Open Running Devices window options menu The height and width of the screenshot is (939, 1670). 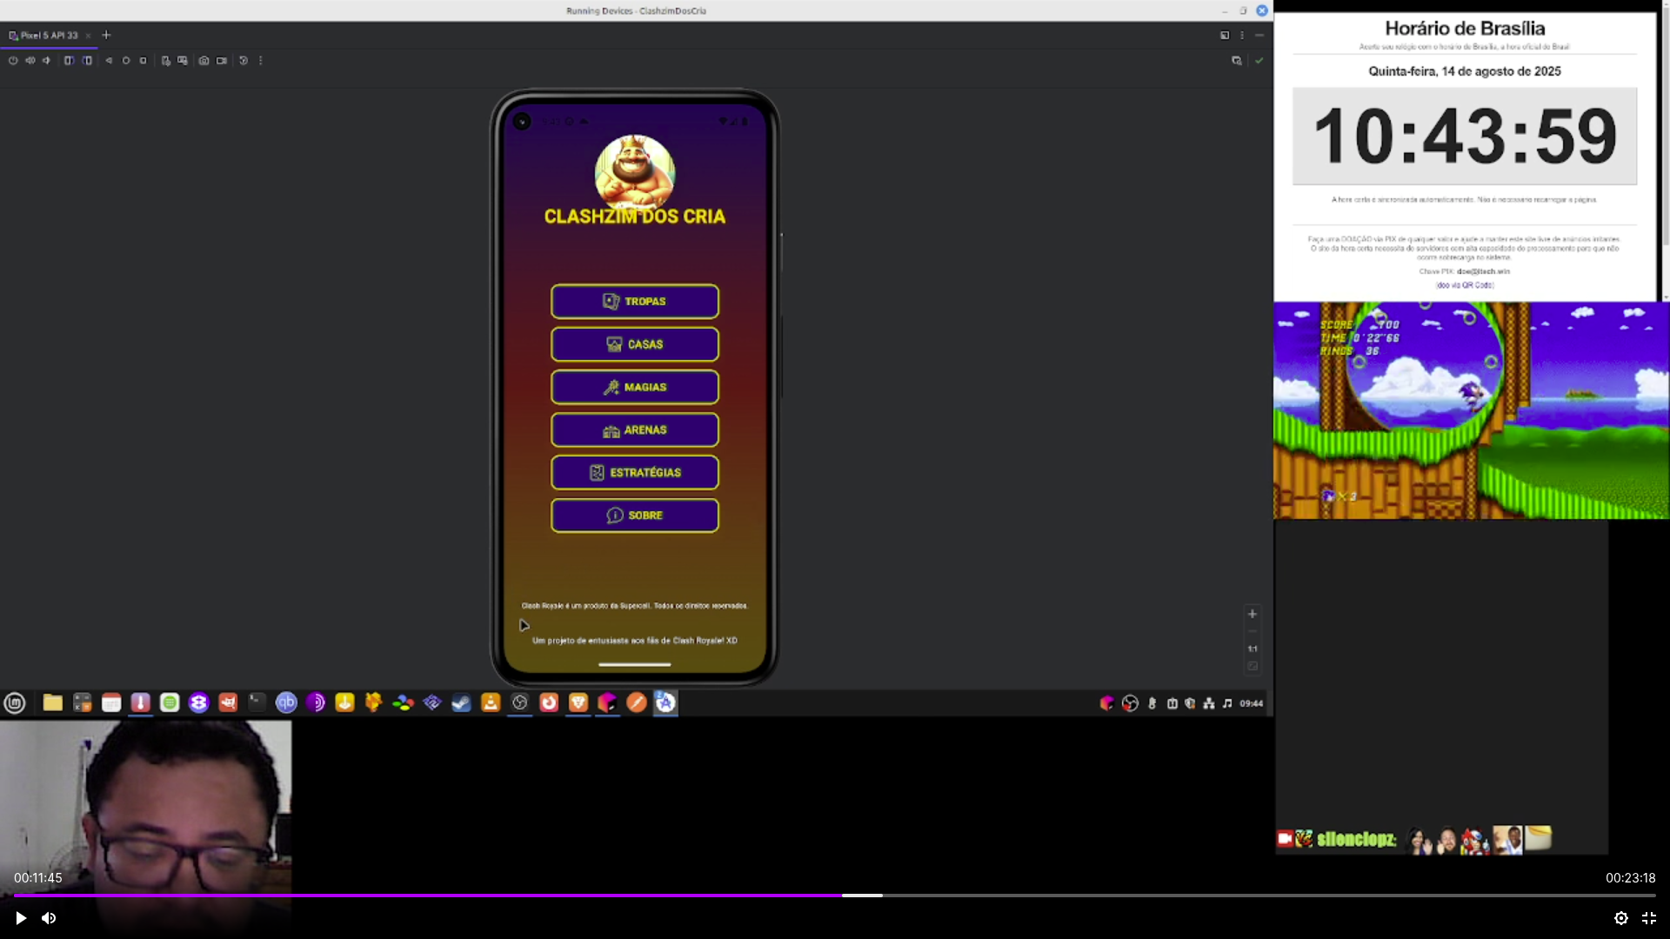[x=1242, y=36]
